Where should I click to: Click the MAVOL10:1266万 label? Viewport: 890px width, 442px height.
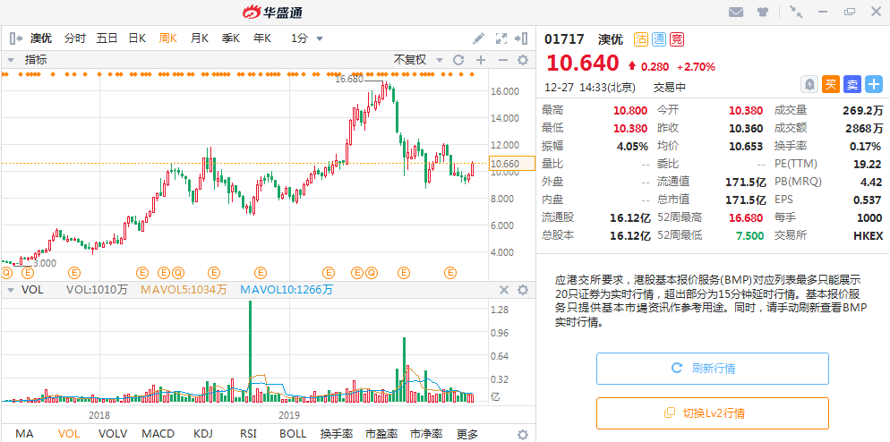pos(287,290)
